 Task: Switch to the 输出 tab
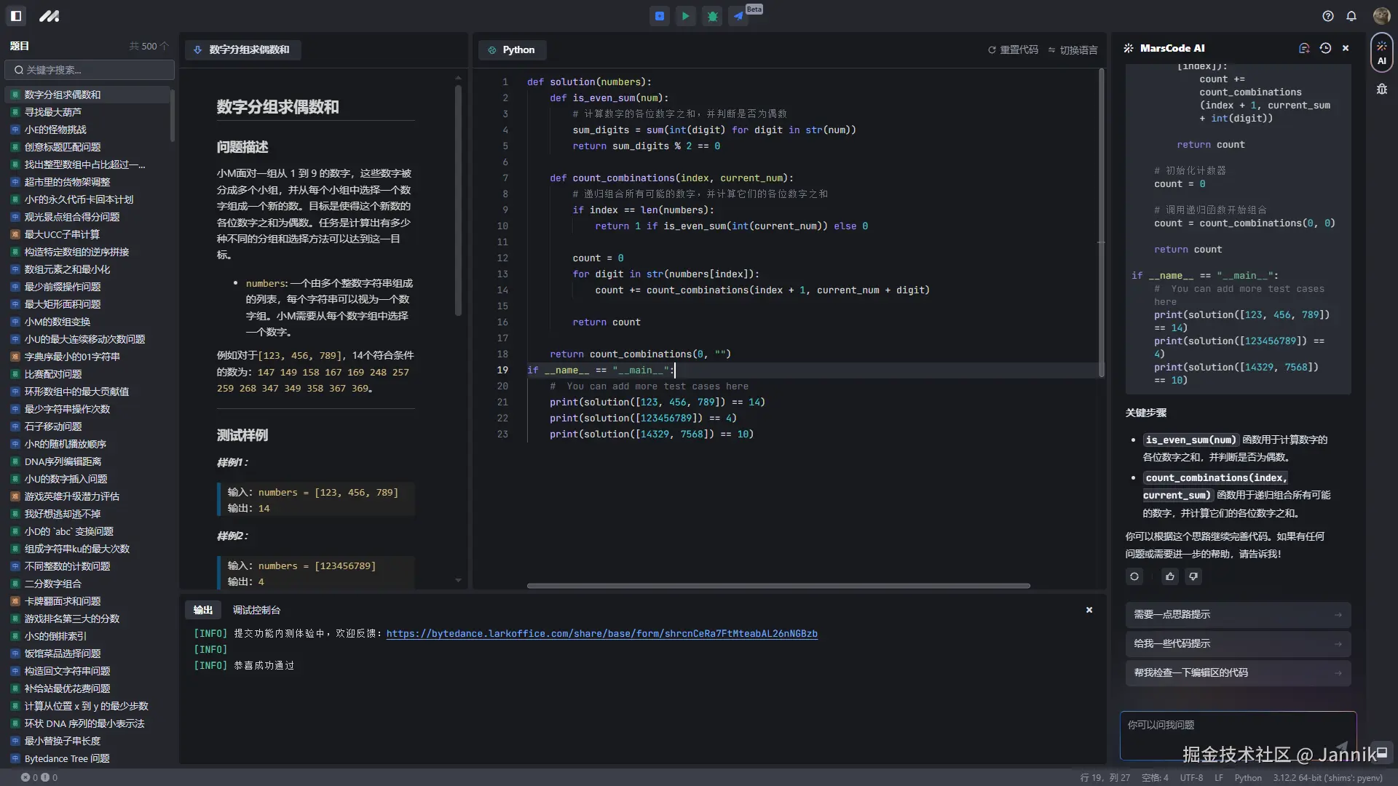202,610
